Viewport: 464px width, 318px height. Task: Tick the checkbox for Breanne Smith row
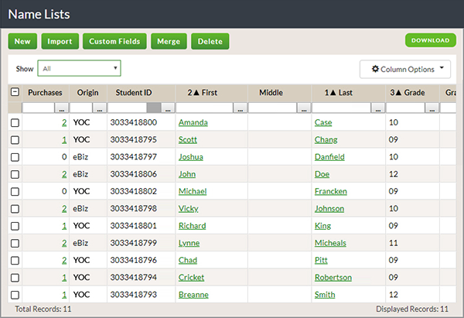click(15, 295)
